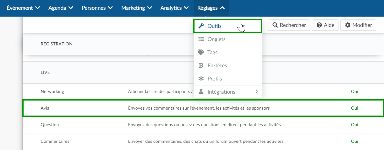This screenshot has height=150, width=384.
Task: Select Outils from the Réglages menu
Action: tap(228, 26)
